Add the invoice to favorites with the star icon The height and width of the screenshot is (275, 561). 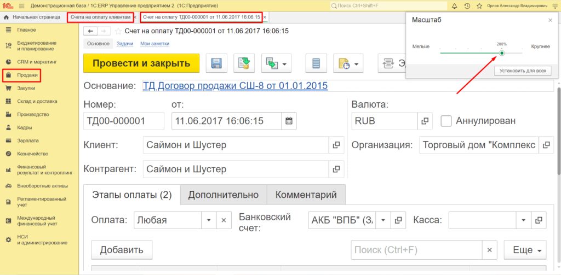point(119,31)
